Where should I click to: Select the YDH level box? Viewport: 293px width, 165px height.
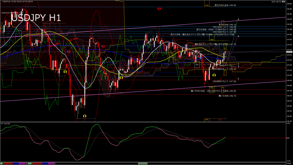click(x=211, y=39)
